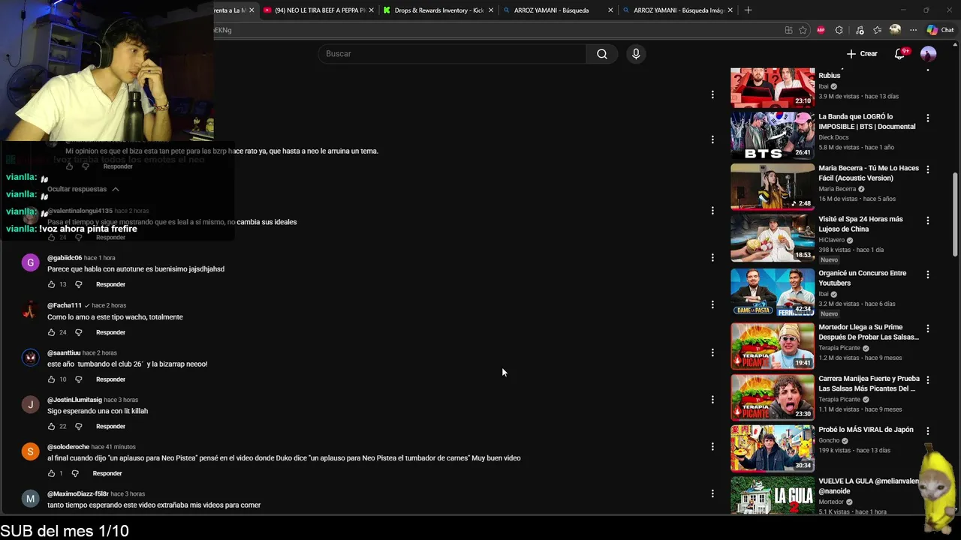Open options menu for @gabiidc06 comment

click(712, 258)
